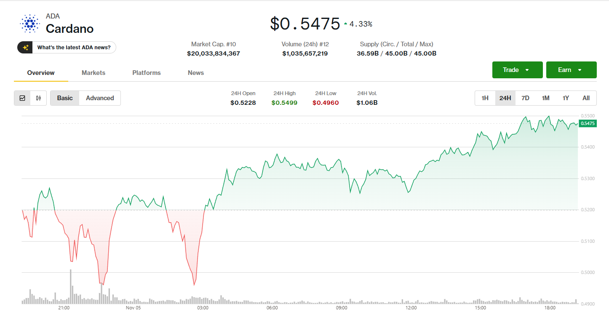This screenshot has height=314, width=609.
Task: Toggle the Basic chart mode
Action: [65, 98]
